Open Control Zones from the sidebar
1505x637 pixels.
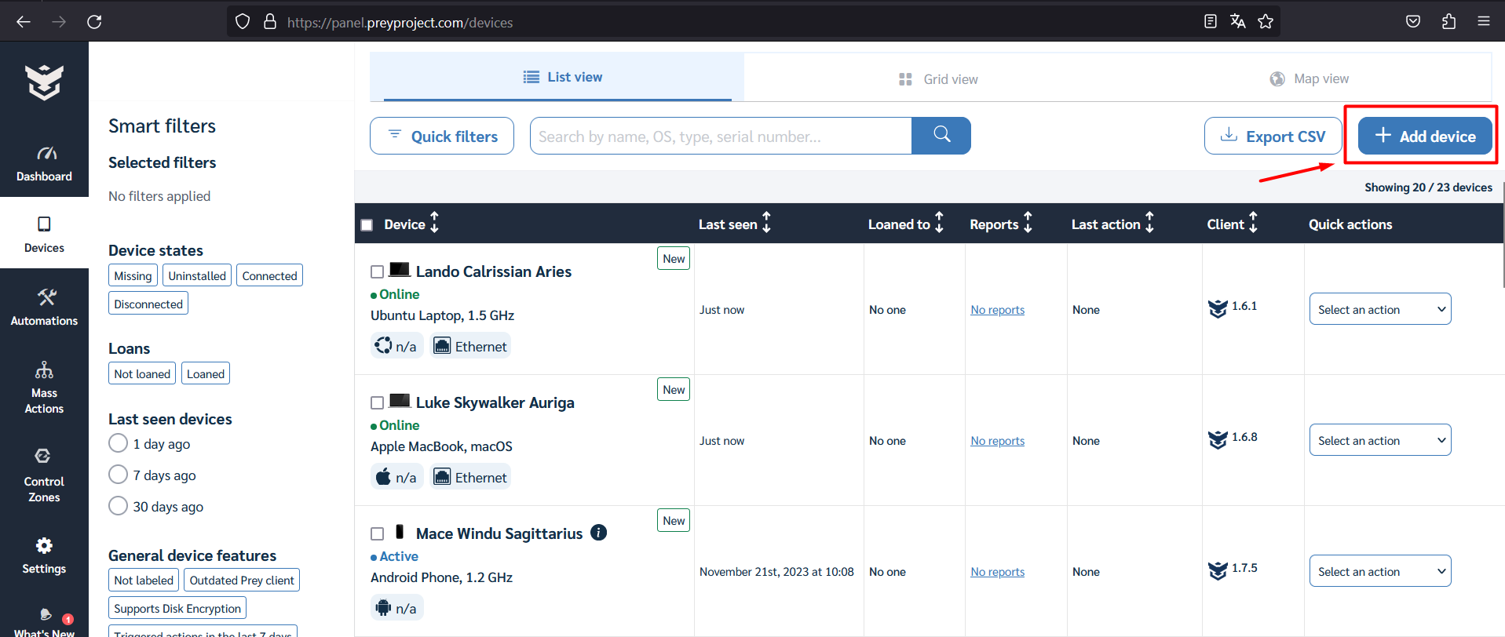(44, 475)
